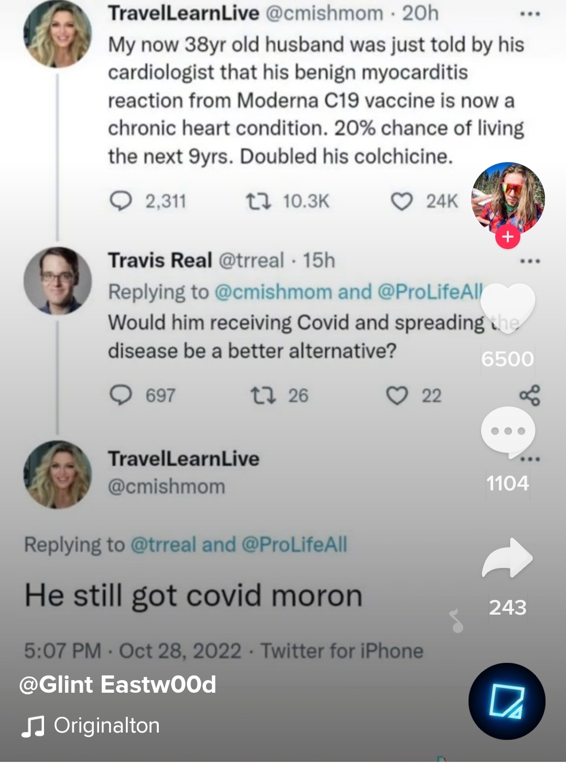Tap TravelLearnLive avatar on top tweet
The width and height of the screenshot is (566, 763).
[58, 34]
